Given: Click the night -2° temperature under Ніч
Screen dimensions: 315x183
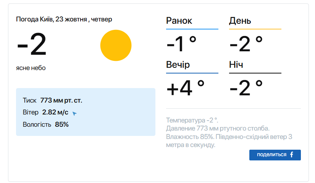Looking at the screenshot, I should pos(246,88).
